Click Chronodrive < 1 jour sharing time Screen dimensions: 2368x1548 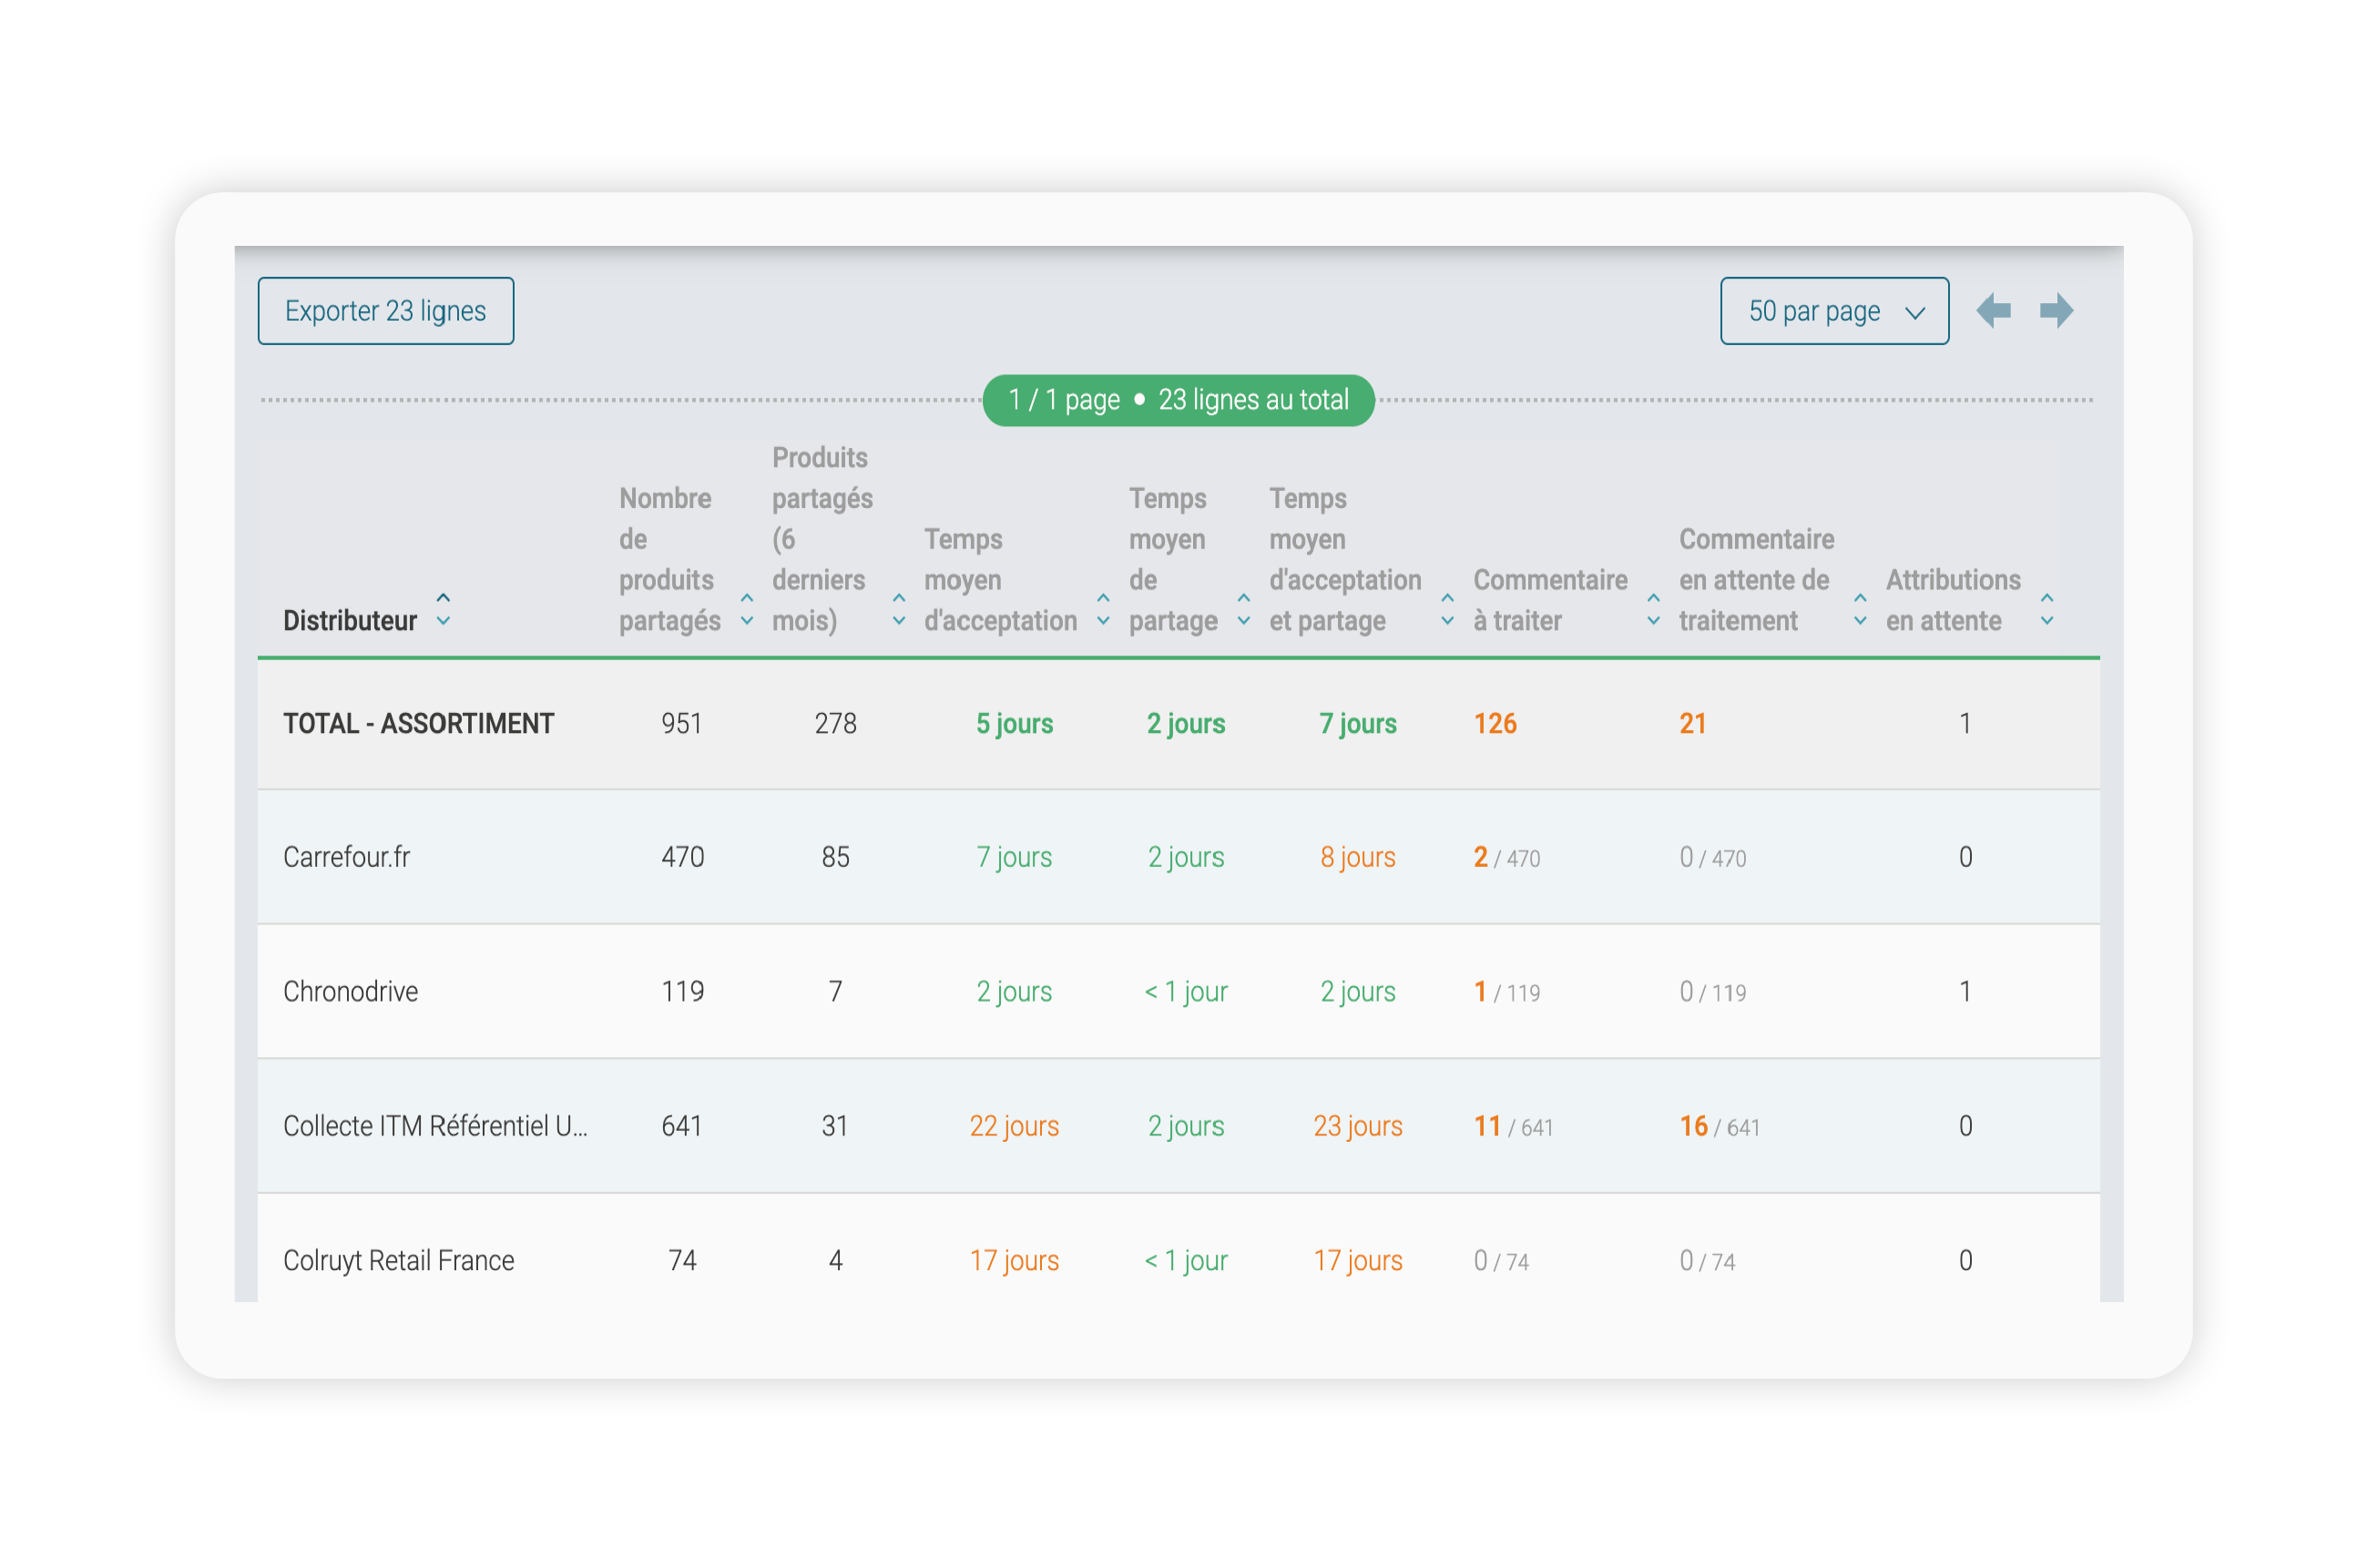pyautogui.click(x=1186, y=992)
